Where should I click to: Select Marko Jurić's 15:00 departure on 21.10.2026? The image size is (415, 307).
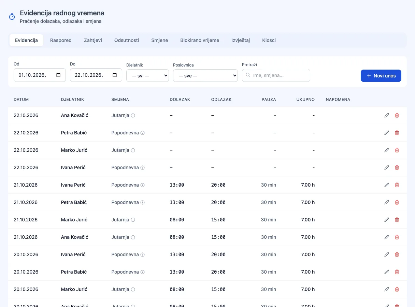pyautogui.click(x=218, y=220)
